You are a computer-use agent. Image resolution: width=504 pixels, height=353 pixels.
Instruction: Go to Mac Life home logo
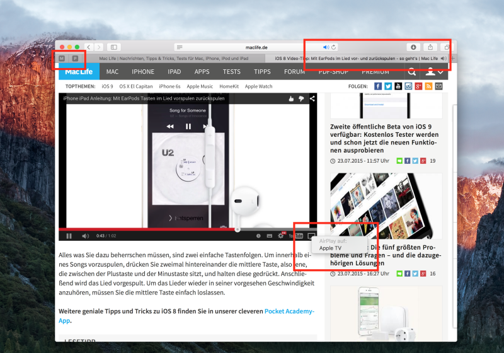tap(79, 71)
